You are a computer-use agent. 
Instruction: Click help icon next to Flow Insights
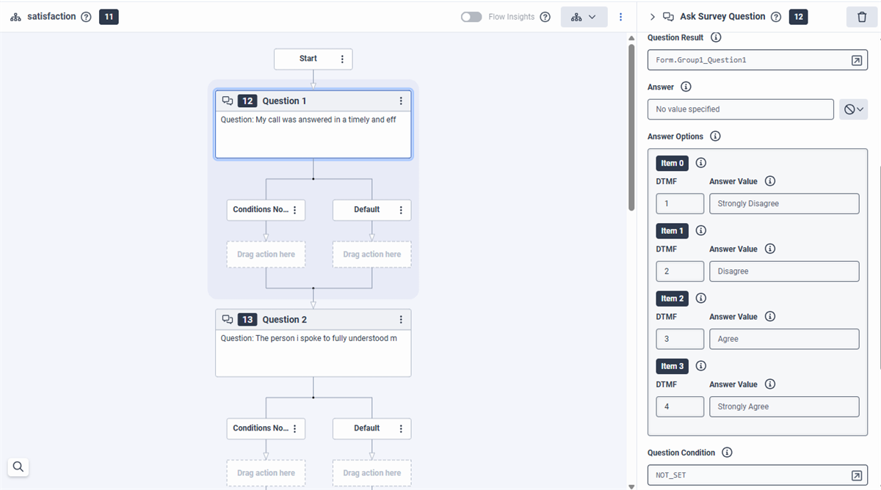[545, 17]
